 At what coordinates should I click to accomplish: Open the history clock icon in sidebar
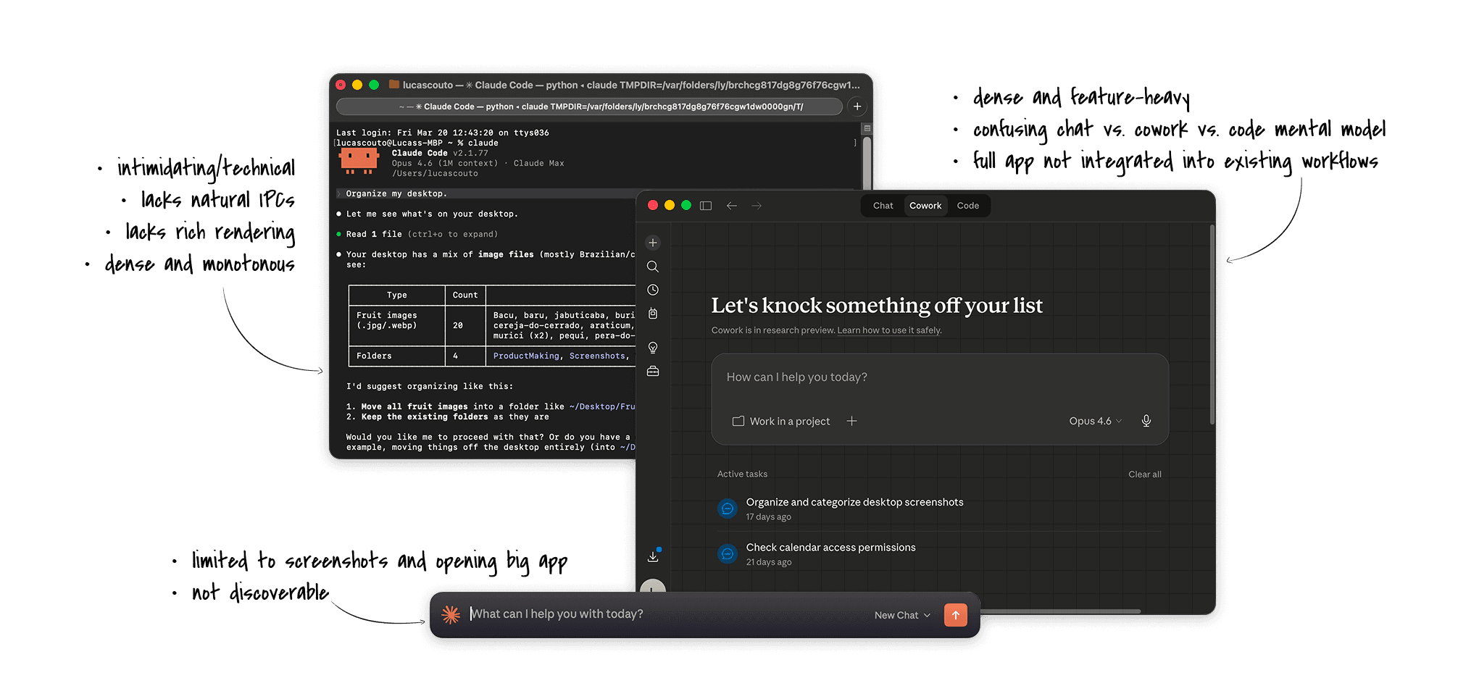[x=653, y=290]
